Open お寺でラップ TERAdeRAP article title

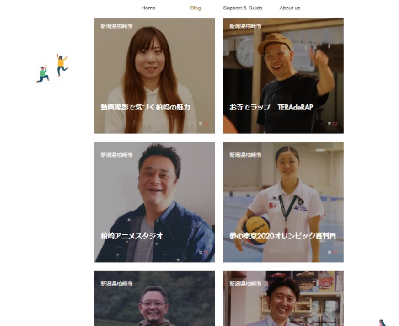(x=271, y=107)
